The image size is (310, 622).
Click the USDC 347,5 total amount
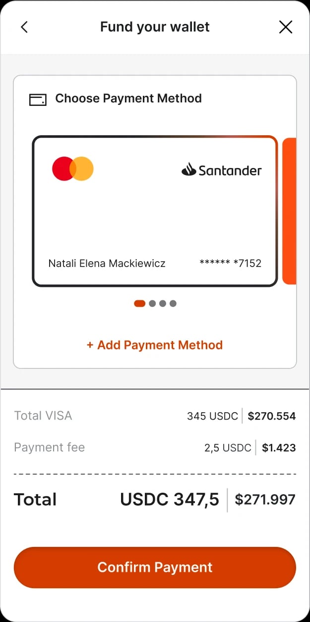pos(170,500)
